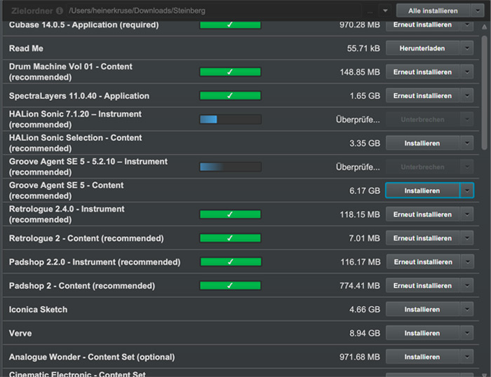The height and width of the screenshot is (377, 491).
Task: Click highlighted Installieren for Groove Agent SE 5 Content
Action: (x=422, y=191)
